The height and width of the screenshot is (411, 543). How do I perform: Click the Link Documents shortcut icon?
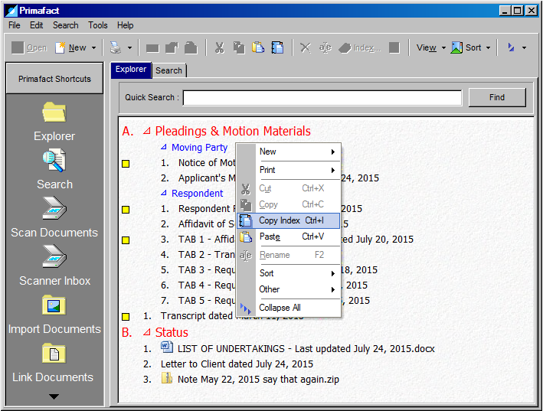coord(54,353)
